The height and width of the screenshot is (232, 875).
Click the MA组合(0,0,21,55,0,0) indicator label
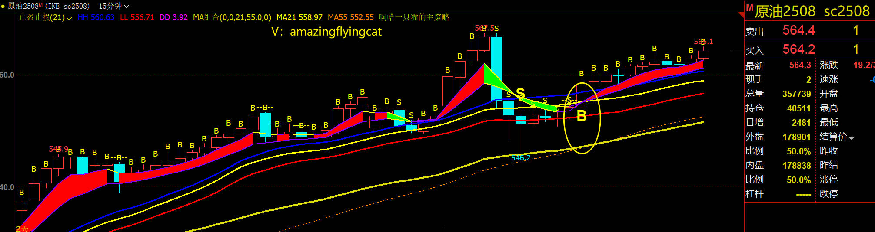232,17
